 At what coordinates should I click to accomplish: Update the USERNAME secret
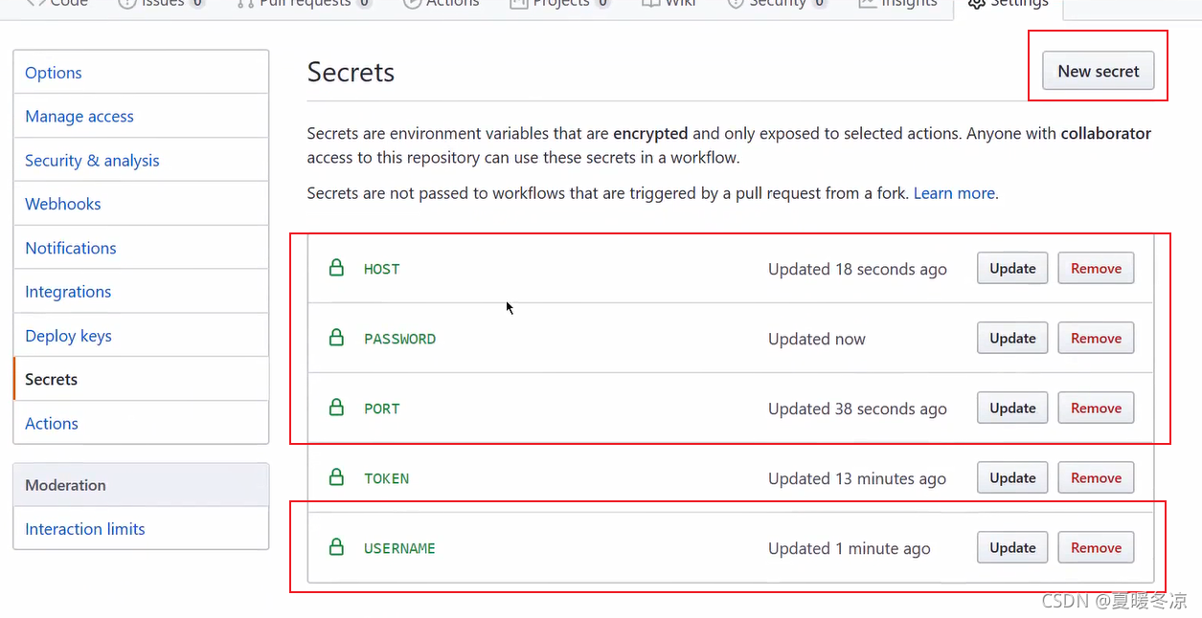[1012, 547]
